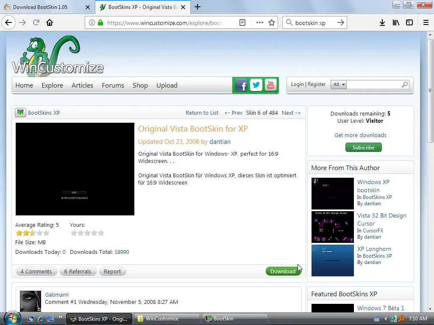This screenshot has width=434, height=325.
Task: Report this skin
Action: click(112, 271)
